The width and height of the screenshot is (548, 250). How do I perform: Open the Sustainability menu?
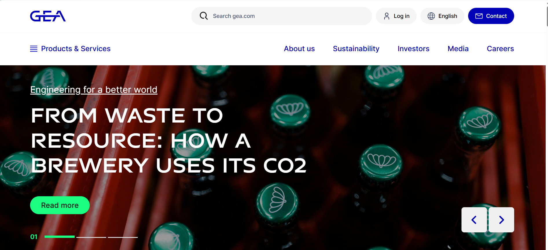(356, 49)
